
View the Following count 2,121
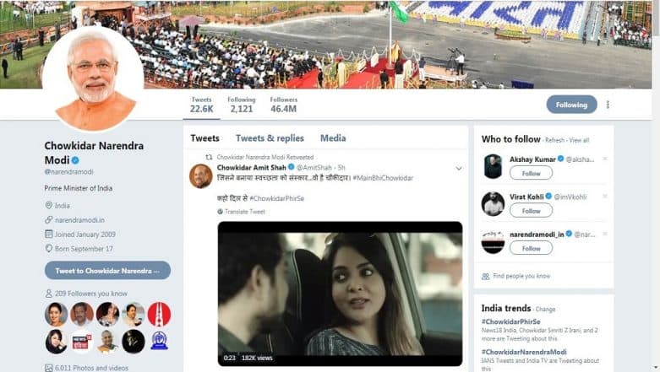click(242, 105)
